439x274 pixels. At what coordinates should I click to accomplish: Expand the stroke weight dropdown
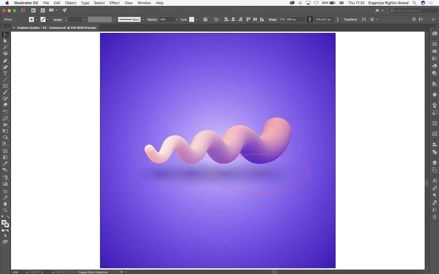click(84, 19)
